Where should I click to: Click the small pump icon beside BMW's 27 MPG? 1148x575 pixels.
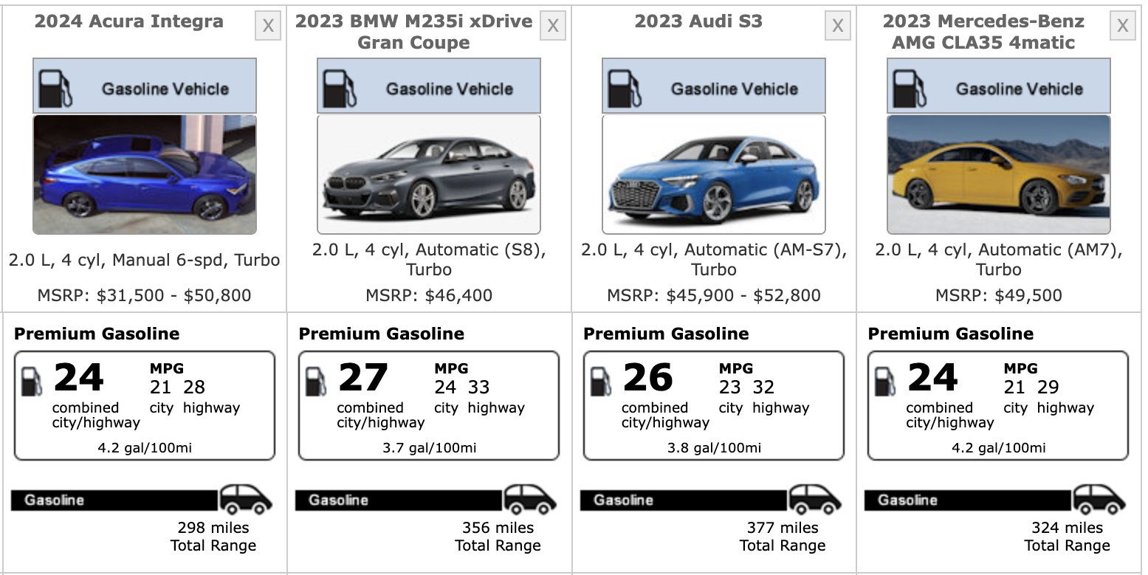coord(317,381)
